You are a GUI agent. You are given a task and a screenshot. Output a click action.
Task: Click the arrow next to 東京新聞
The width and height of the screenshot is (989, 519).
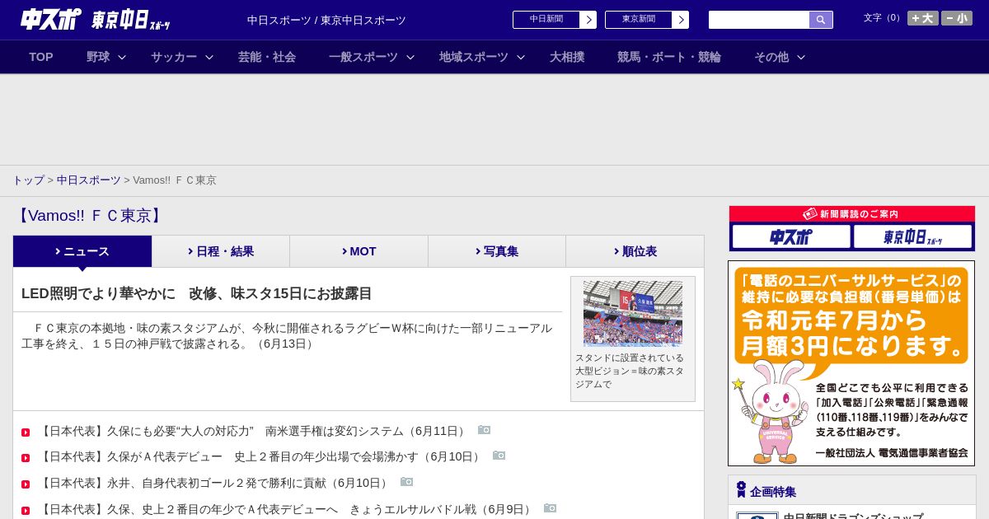[681, 20]
